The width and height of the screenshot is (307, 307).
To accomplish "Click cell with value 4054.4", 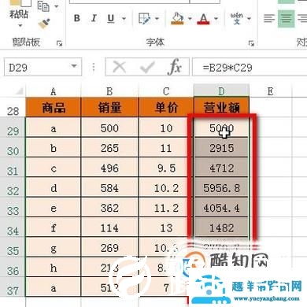I will point(221,208).
